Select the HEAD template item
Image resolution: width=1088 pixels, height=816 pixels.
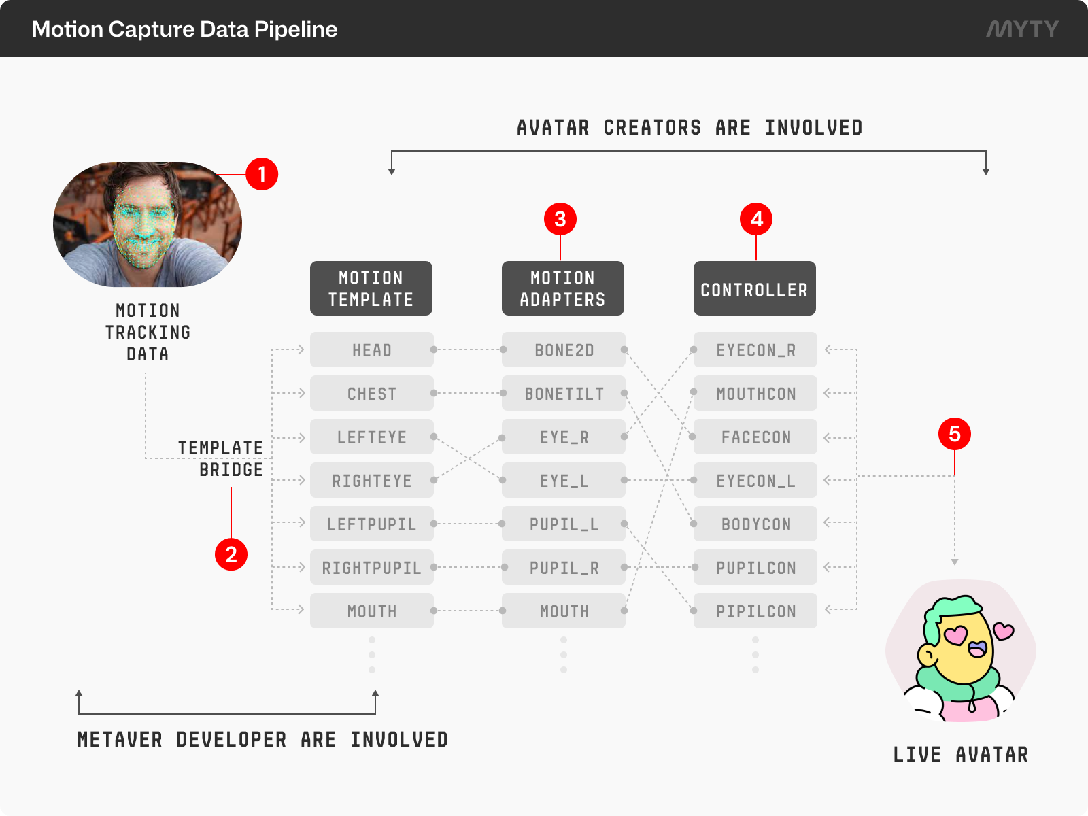[372, 350]
